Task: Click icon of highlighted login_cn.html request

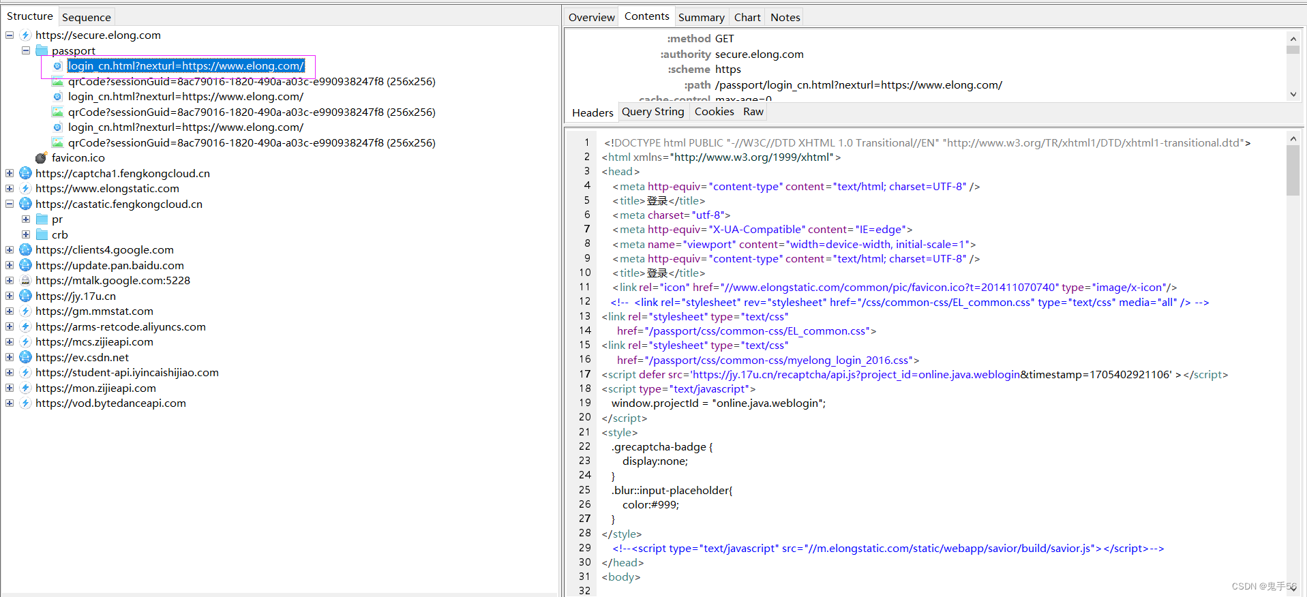Action: click(58, 66)
